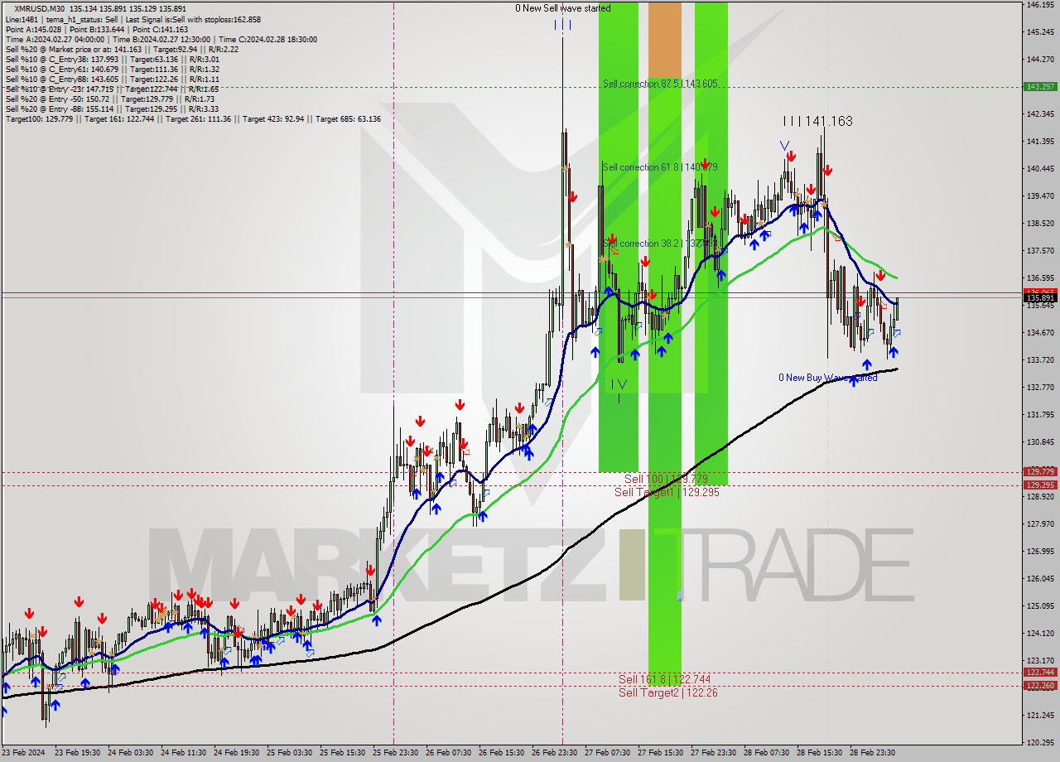Click the 'Time A:2024.02.27 04:00:00' line

pos(161,39)
